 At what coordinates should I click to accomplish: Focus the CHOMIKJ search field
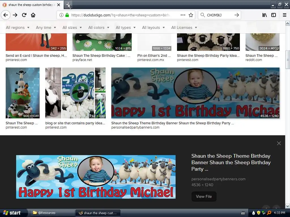(x=219, y=15)
